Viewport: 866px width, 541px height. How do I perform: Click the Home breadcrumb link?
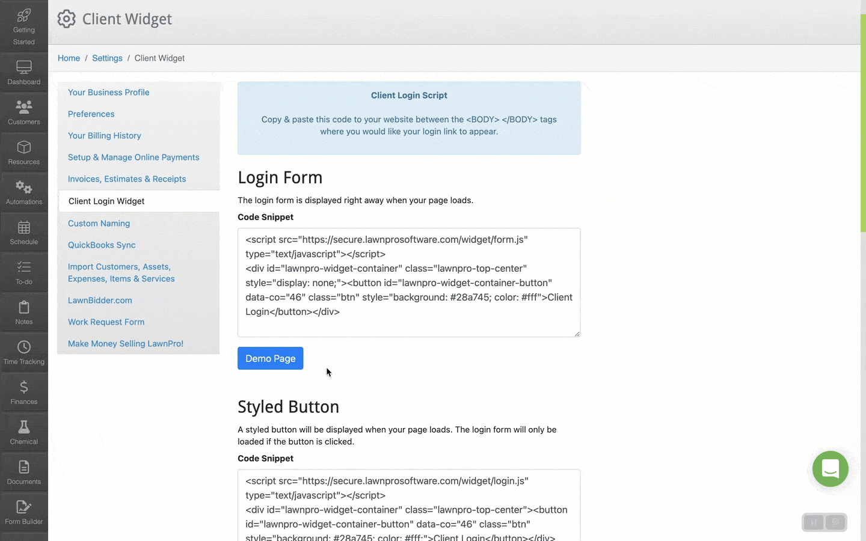(x=69, y=58)
